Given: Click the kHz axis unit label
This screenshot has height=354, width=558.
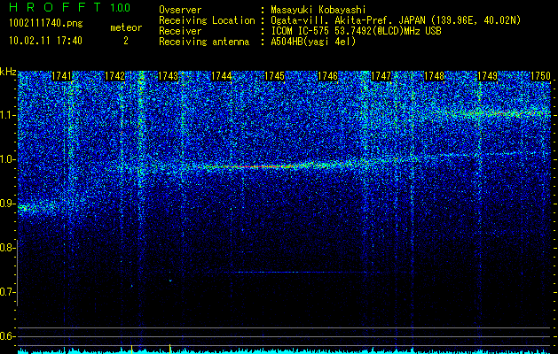Looking at the screenshot, I should point(8,72).
